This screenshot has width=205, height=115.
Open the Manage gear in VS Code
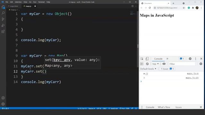pyautogui.click(x=3, y=104)
